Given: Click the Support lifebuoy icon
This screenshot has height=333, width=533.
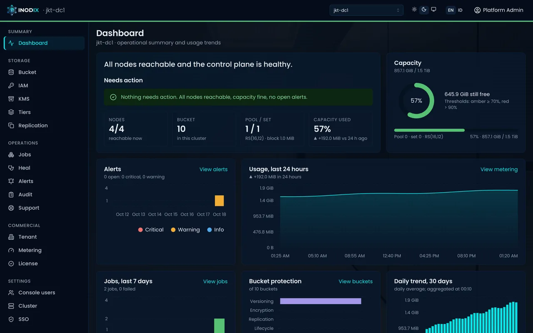Looking at the screenshot, I should (x=11, y=208).
